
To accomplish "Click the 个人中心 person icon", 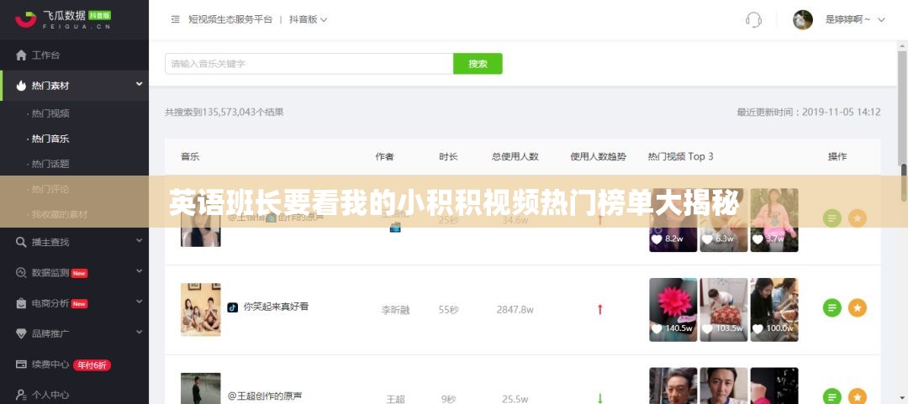I will (21, 395).
